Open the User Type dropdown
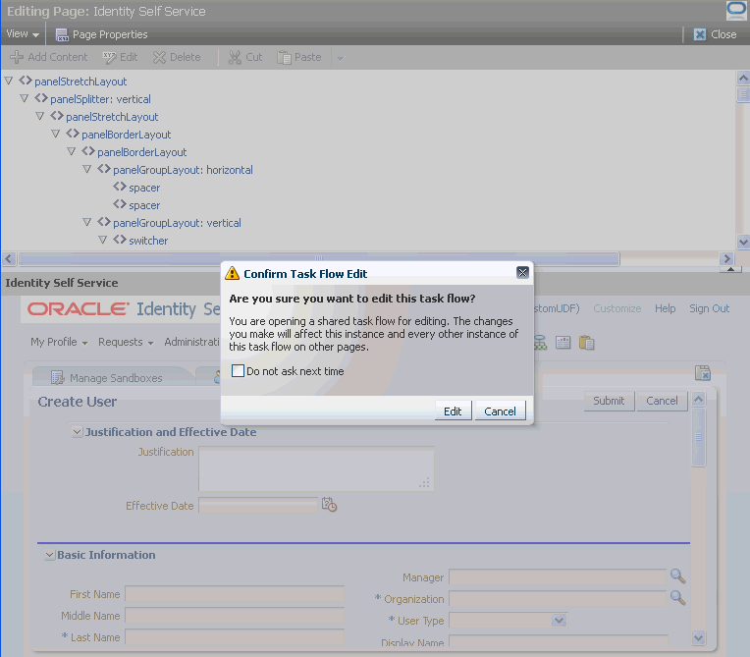Screen dimensions: 750x657 click(x=559, y=621)
